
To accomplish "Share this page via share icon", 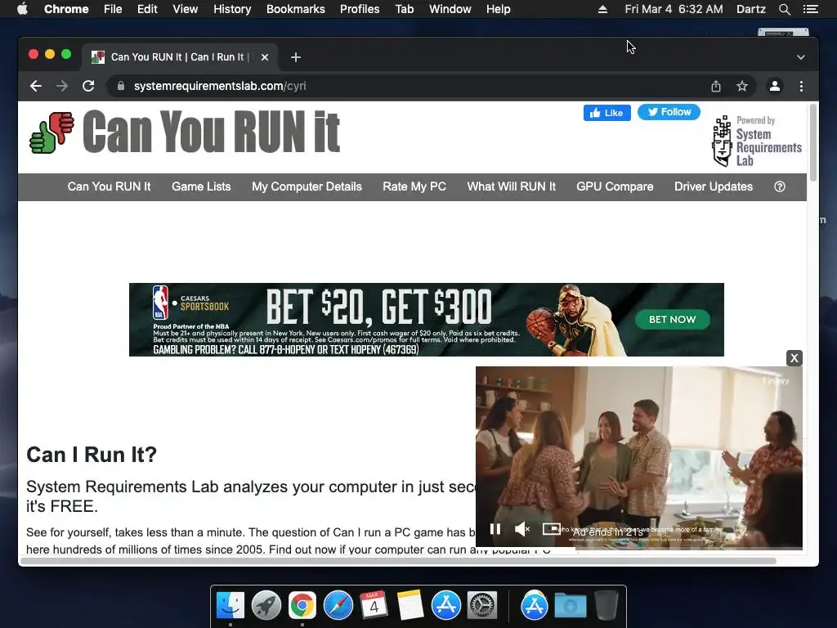I will [716, 86].
